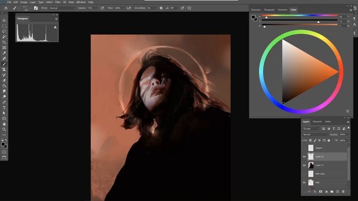Select the Brush tool in toolbar
Viewport: 358px width, 201px height.
click(x=4, y=64)
